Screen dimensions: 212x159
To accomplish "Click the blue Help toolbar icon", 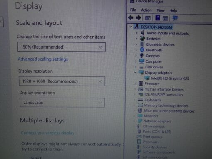I will tap(158, 18).
